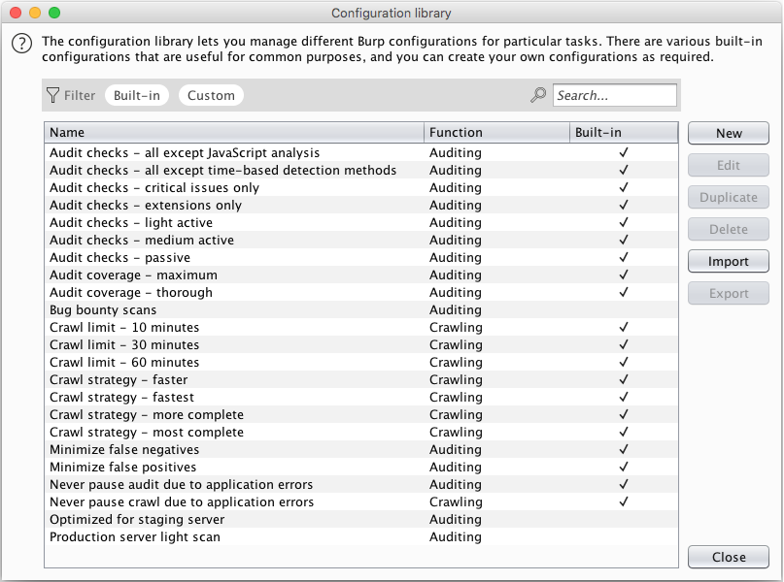Image resolution: width=784 pixels, height=582 pixels.
Task: Close the Configuration library dialog
Action: [x=728, y=557]
